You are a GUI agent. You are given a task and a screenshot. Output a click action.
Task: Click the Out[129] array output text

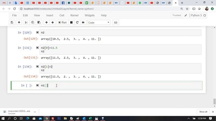click(71, 39)
